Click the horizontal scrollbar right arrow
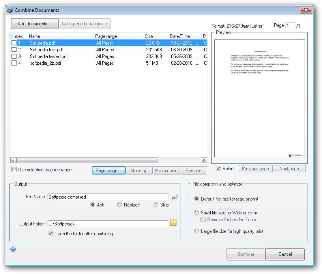 coord(204,160)
